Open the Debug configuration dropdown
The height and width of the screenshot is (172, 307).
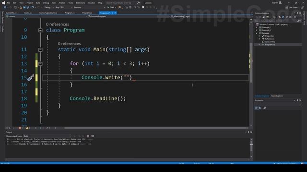tap(48, 7)
